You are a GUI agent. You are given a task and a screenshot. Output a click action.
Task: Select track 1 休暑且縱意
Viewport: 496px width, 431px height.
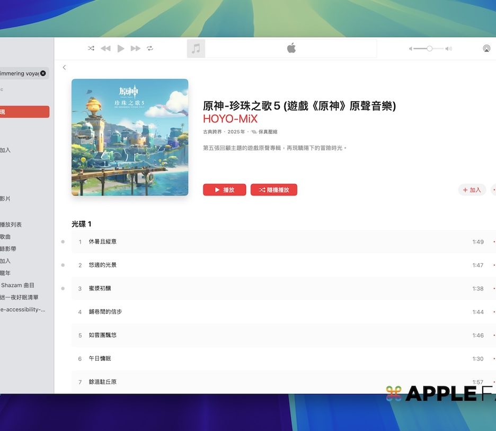103,242
